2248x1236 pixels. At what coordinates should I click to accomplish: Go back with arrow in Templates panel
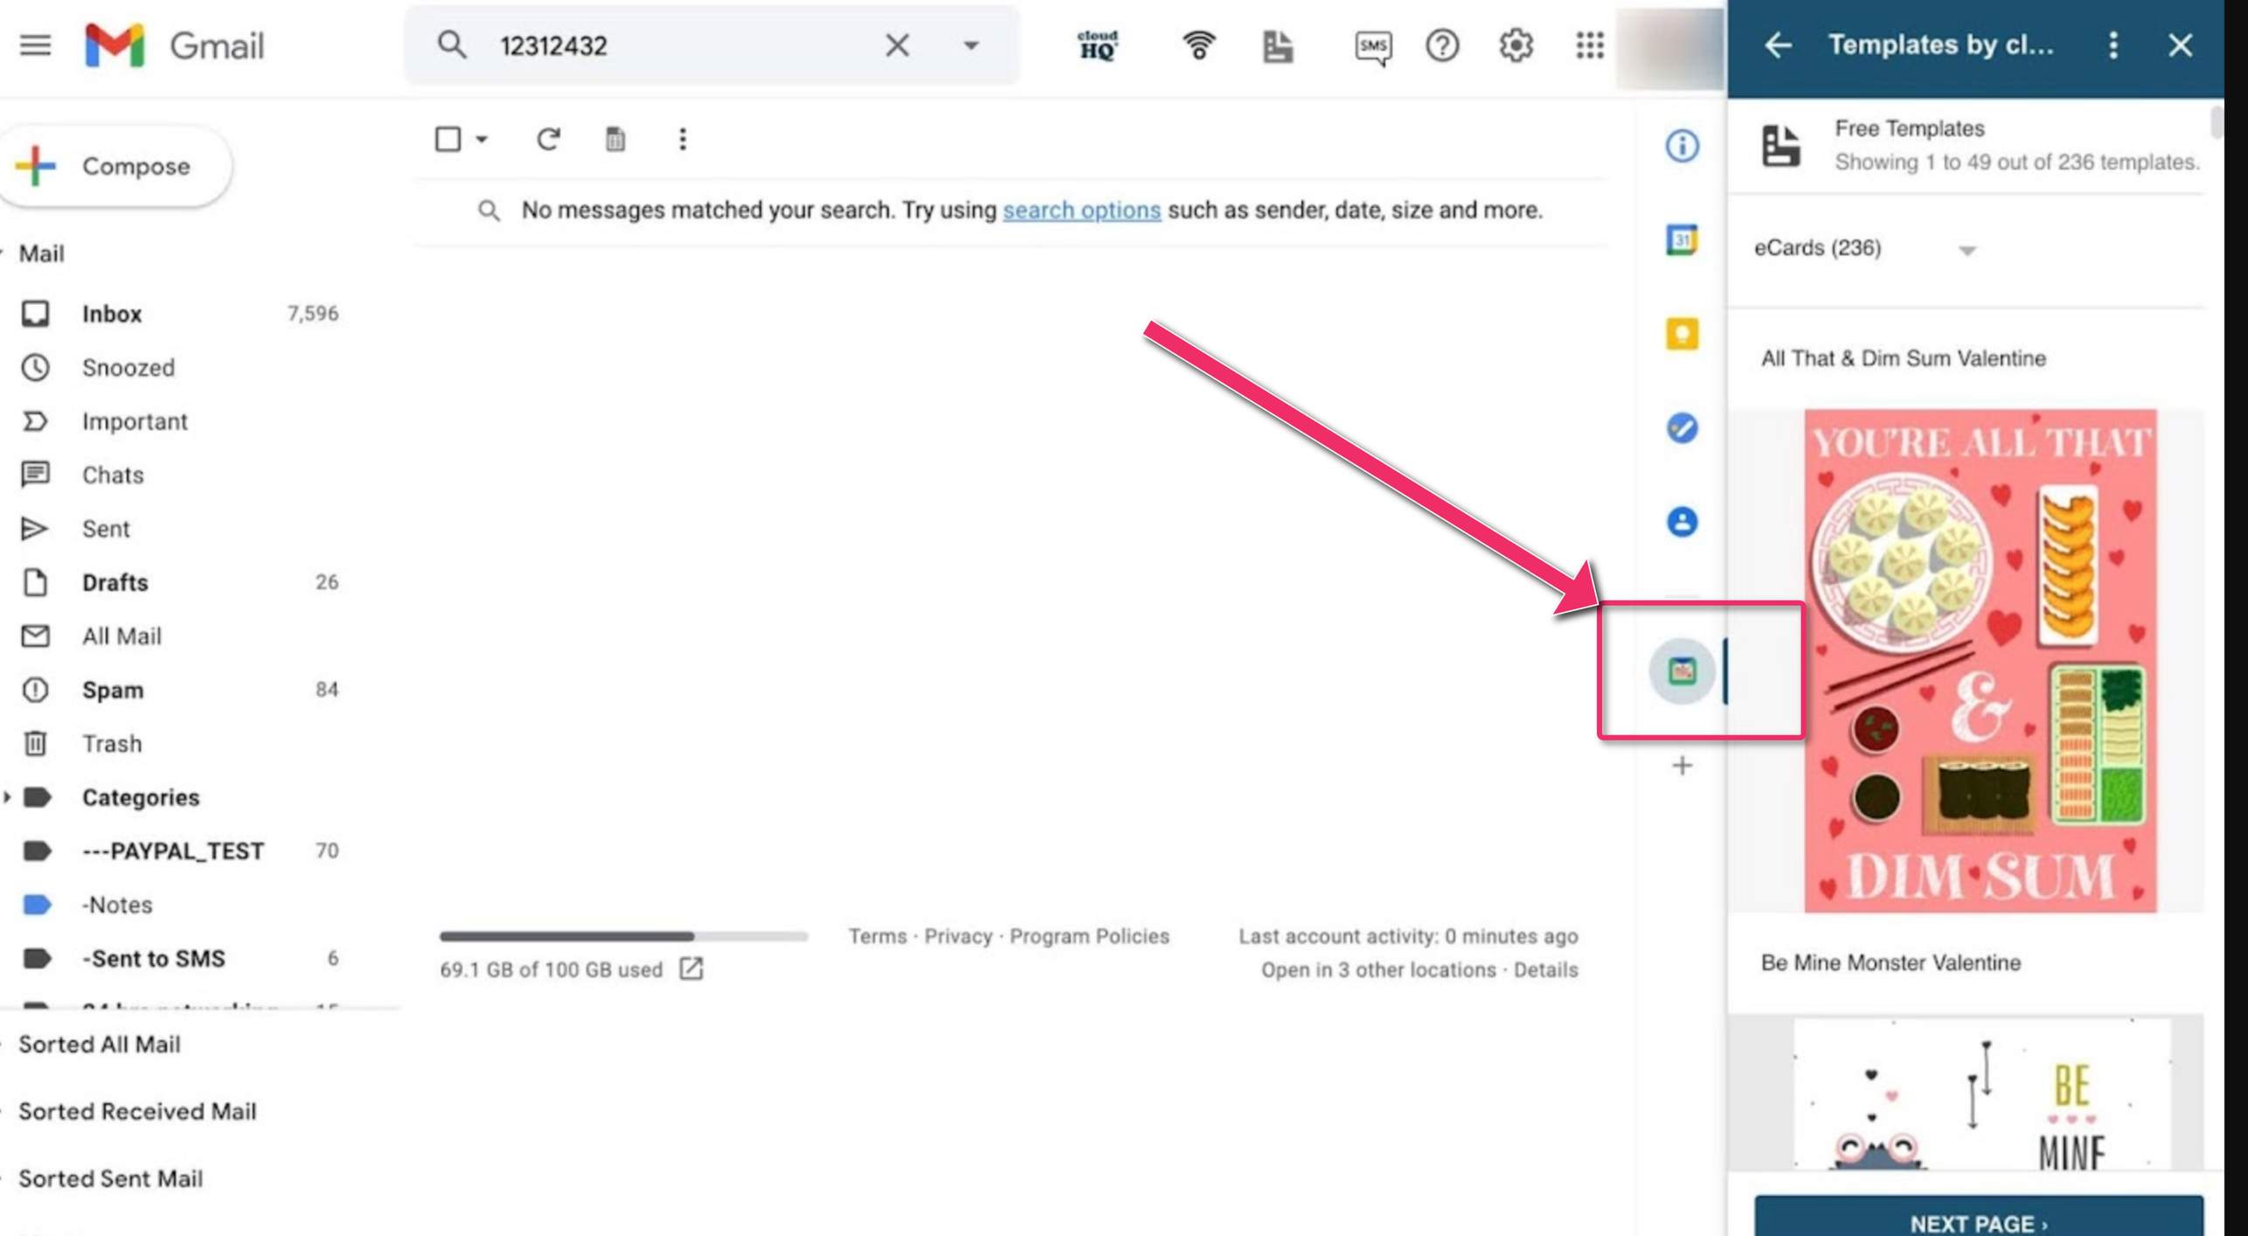(1777, 45)
